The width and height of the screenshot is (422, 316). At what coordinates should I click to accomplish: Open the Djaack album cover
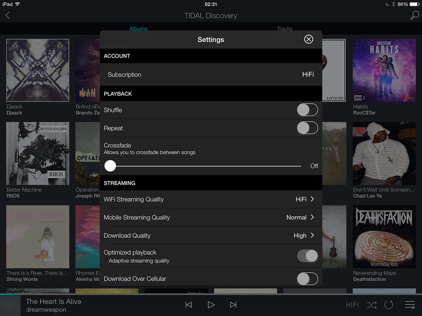pyautogui.click(x=38, y=70)
